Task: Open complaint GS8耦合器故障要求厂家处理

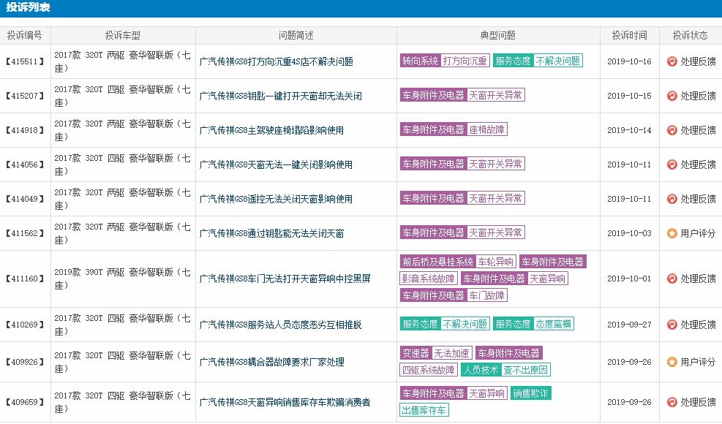Action: [x=271, y=363]
